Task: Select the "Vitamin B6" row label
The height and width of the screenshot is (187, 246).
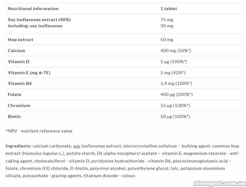Action: tap(20, 84)
